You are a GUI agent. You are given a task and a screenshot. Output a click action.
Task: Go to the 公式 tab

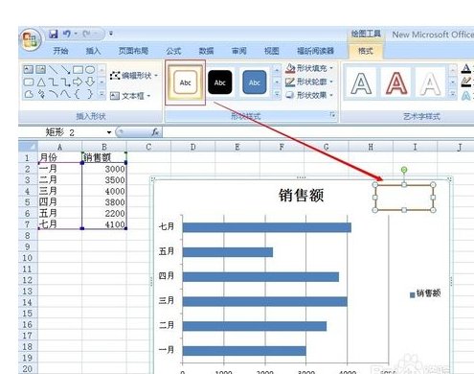(x=173, y=51)
